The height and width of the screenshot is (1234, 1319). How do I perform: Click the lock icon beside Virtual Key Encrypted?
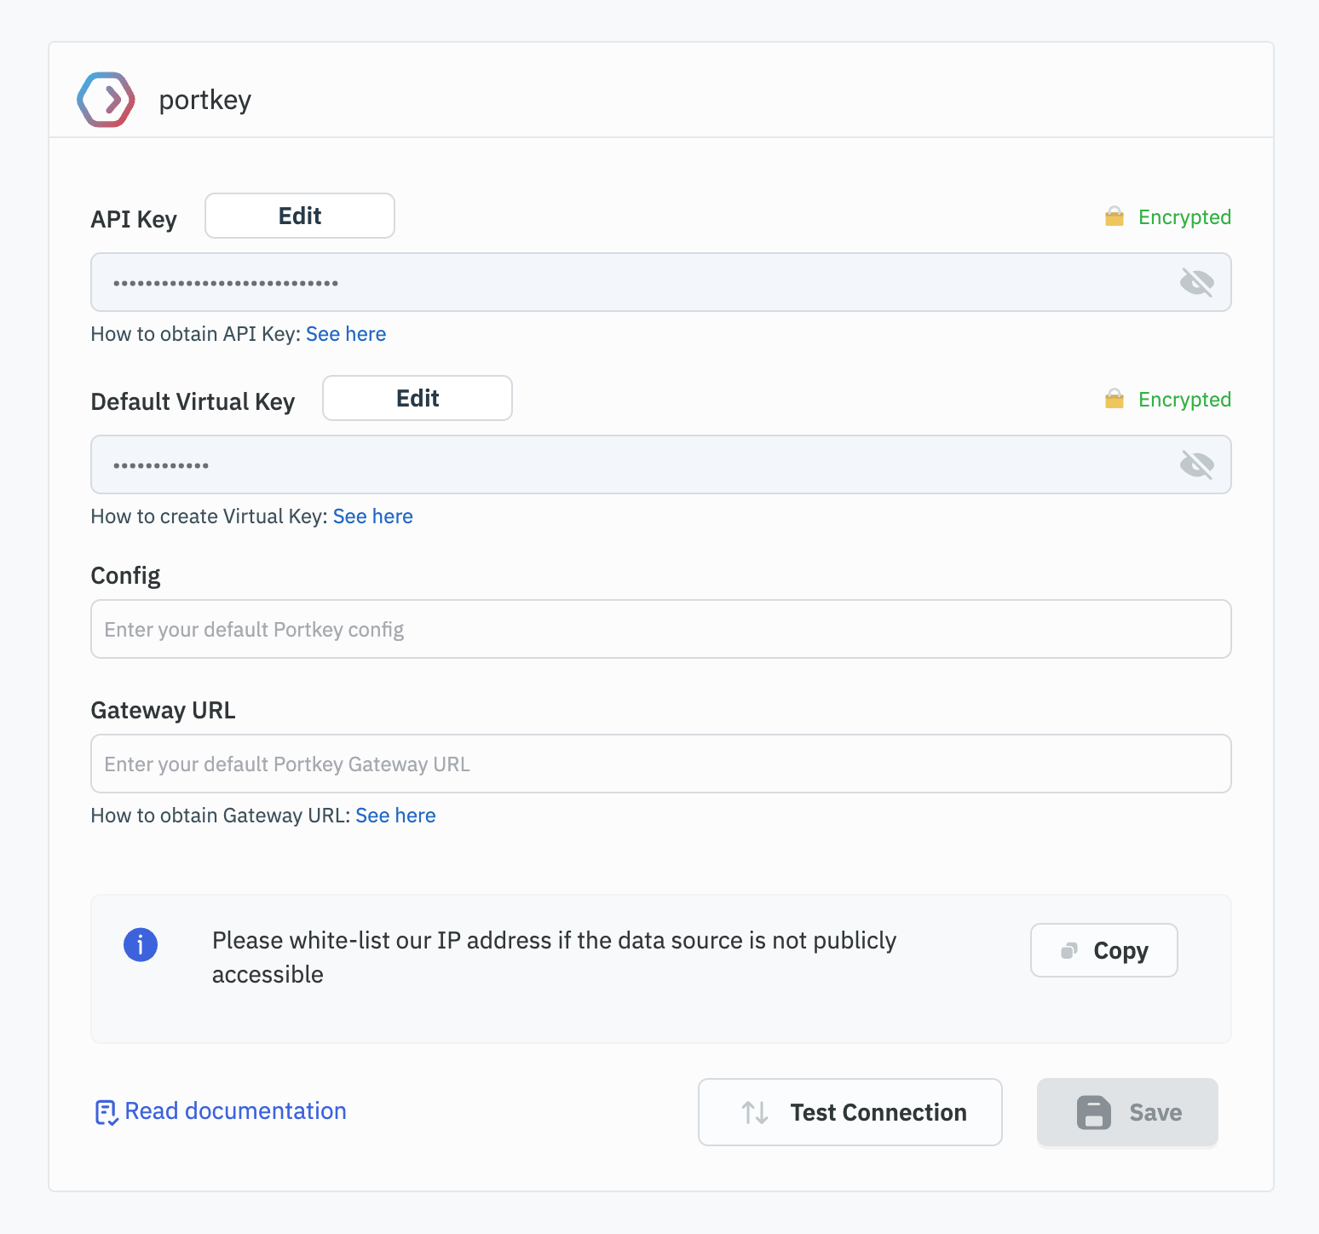point(1114,399)
